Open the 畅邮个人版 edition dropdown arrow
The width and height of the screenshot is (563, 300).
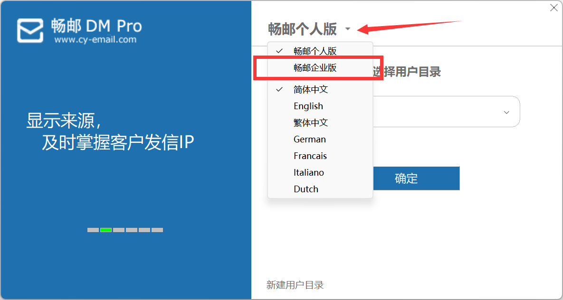(348, 29)
